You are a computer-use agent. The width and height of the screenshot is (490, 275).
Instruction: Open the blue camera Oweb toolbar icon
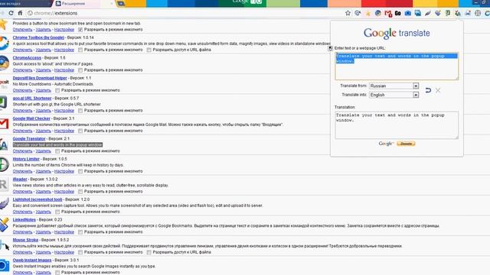coord(408,13)
